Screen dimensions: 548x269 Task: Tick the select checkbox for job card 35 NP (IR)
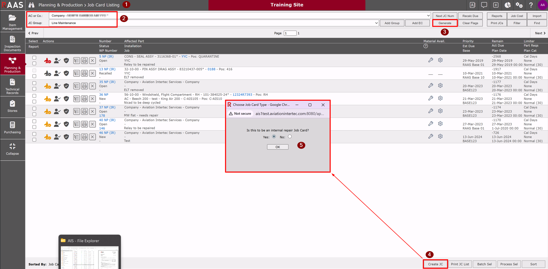click(34, 83)
